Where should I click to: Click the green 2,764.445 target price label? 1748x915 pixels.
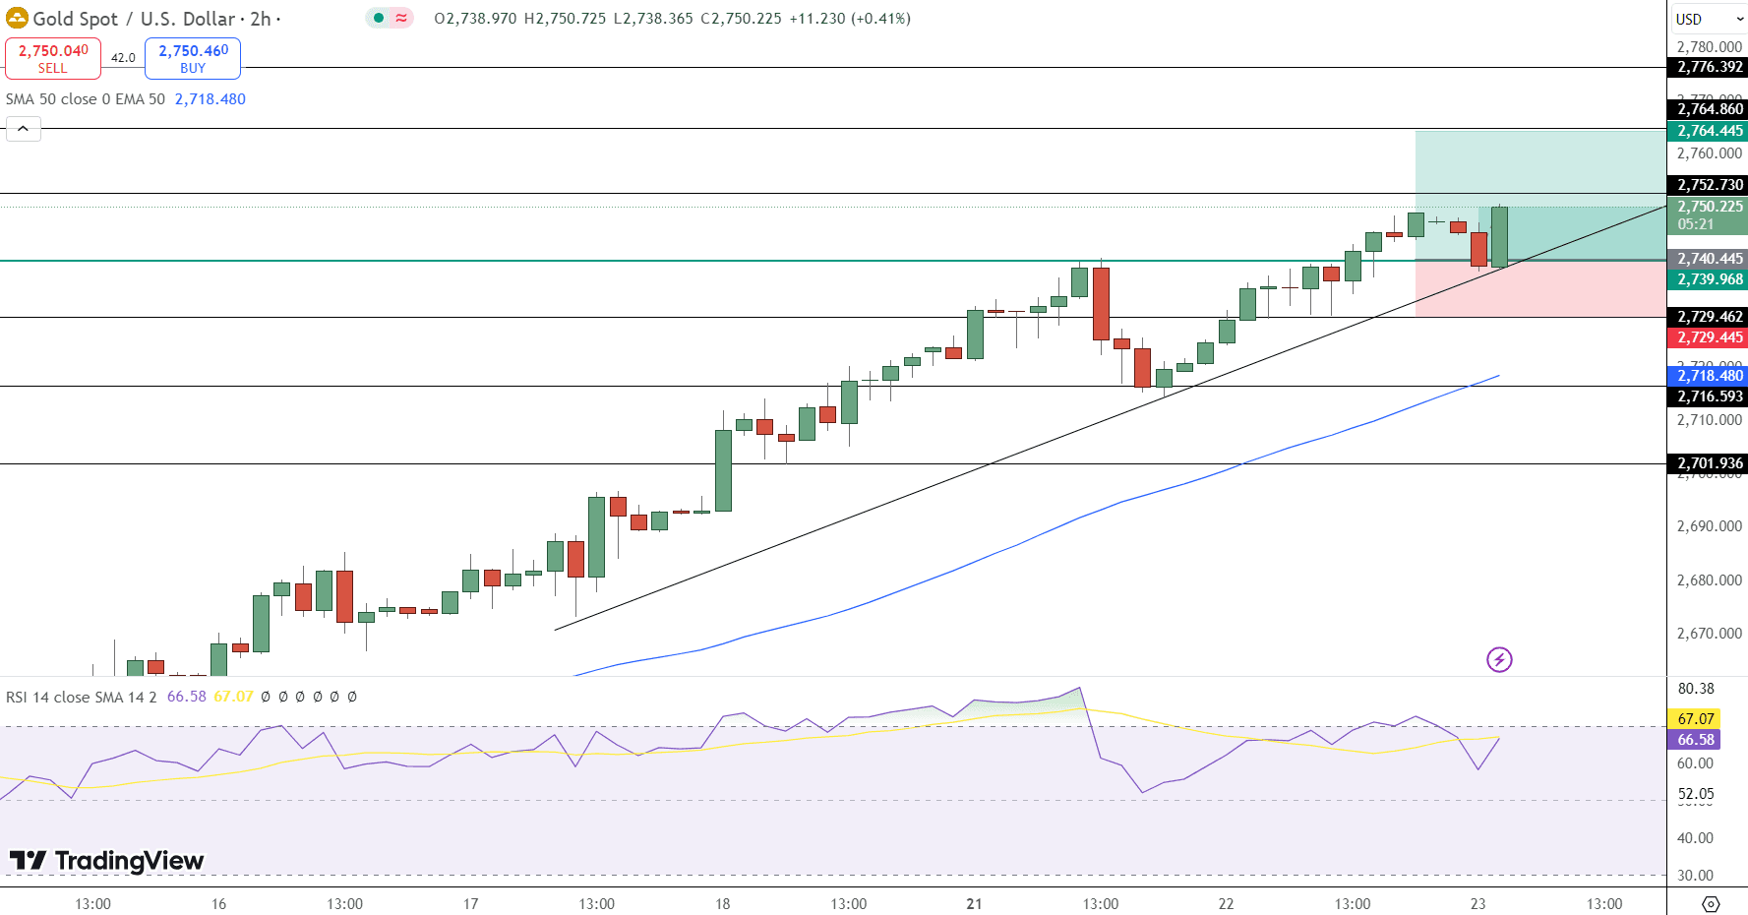click(x=1710, y=131)
